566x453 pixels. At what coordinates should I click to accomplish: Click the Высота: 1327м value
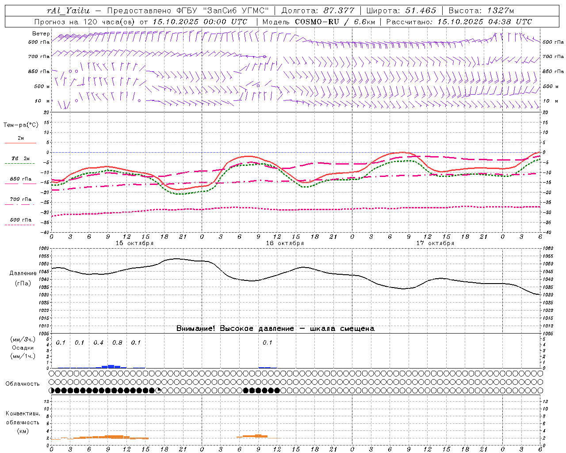(481, 11)
